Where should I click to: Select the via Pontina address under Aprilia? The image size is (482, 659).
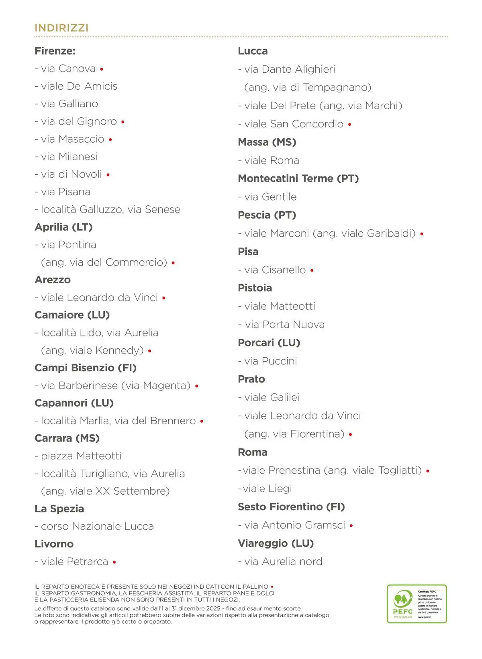coord(69,245)
